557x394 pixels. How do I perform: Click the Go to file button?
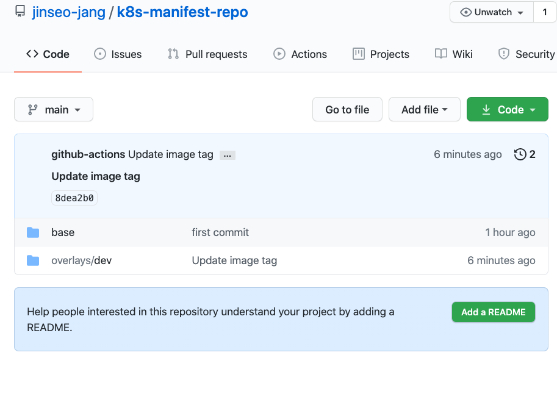347,109
